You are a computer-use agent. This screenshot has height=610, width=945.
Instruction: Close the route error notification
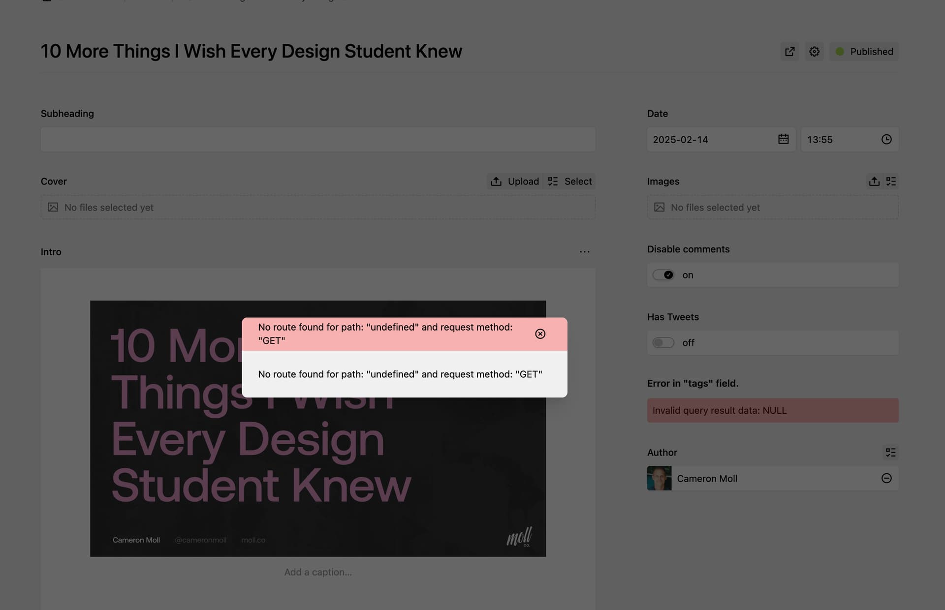[x=540, y=334]
